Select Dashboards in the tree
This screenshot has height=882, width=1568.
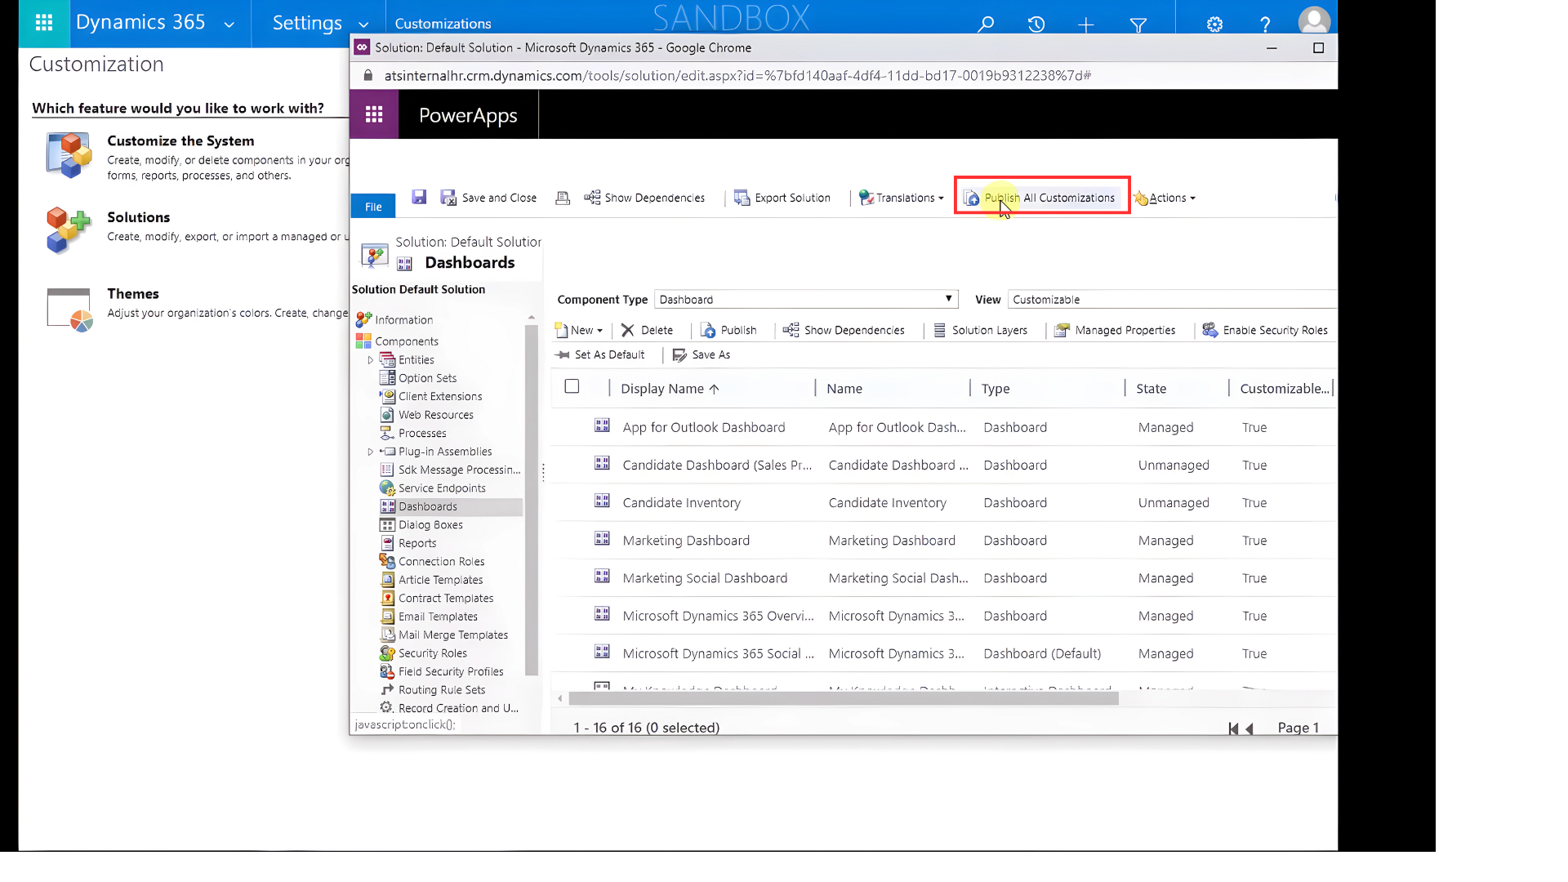point(427,506)
